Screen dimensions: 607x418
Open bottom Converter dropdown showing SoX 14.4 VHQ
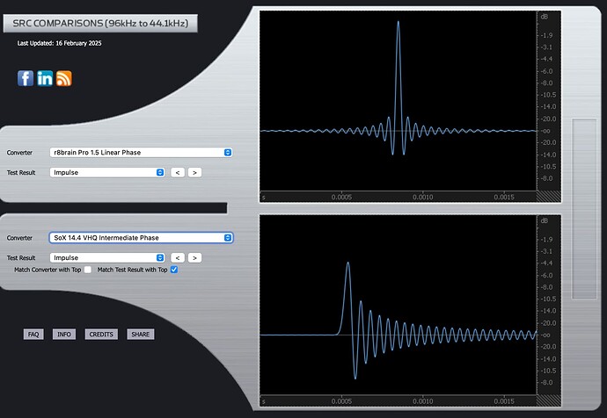141,238
